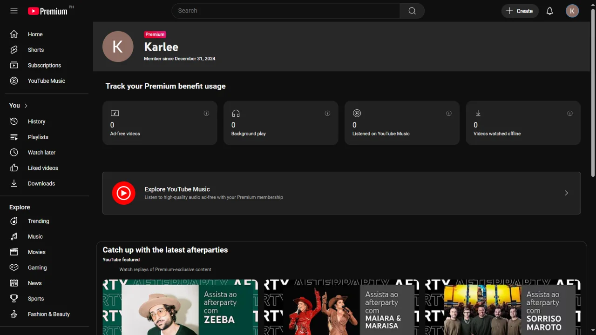Click the large Karlee profile avatar
The height and width of the screenshot is (335, 596).
[x=118, y=47]
